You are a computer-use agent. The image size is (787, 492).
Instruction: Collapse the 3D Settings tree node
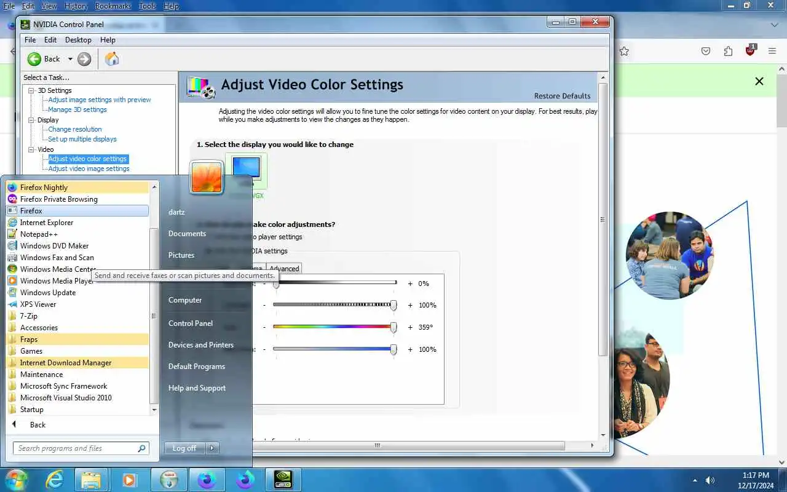(x=32, y=90)
